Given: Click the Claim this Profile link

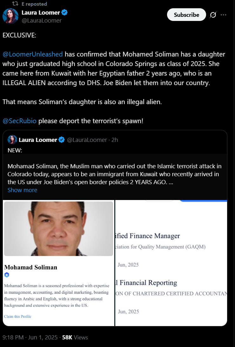Looking at the screenshot, I should click(x=18, y=317).
